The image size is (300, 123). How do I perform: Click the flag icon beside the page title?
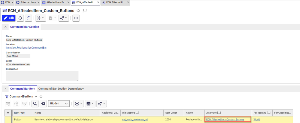click(85, 10)
